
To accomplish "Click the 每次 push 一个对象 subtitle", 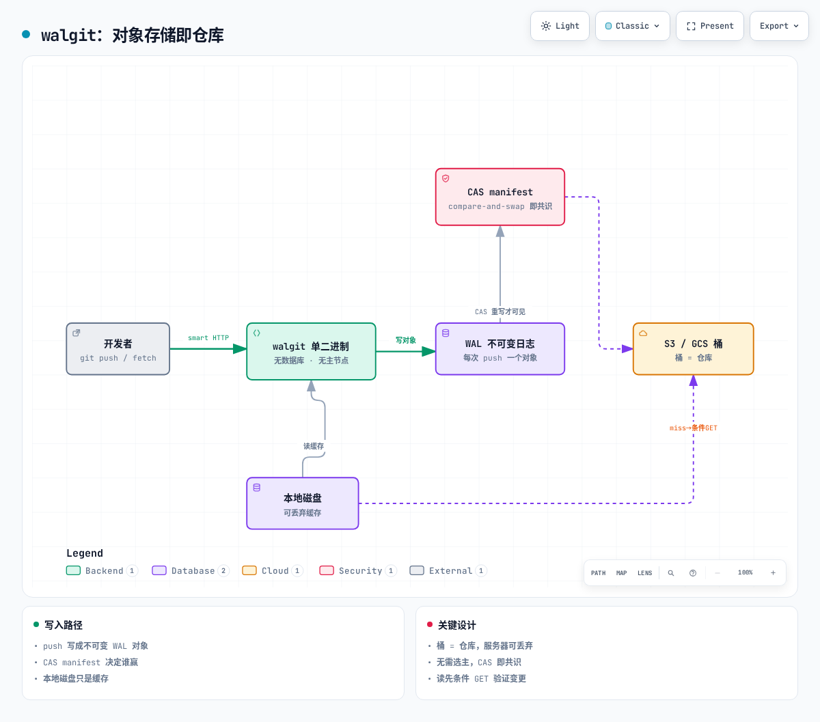I will coord(500,358).
